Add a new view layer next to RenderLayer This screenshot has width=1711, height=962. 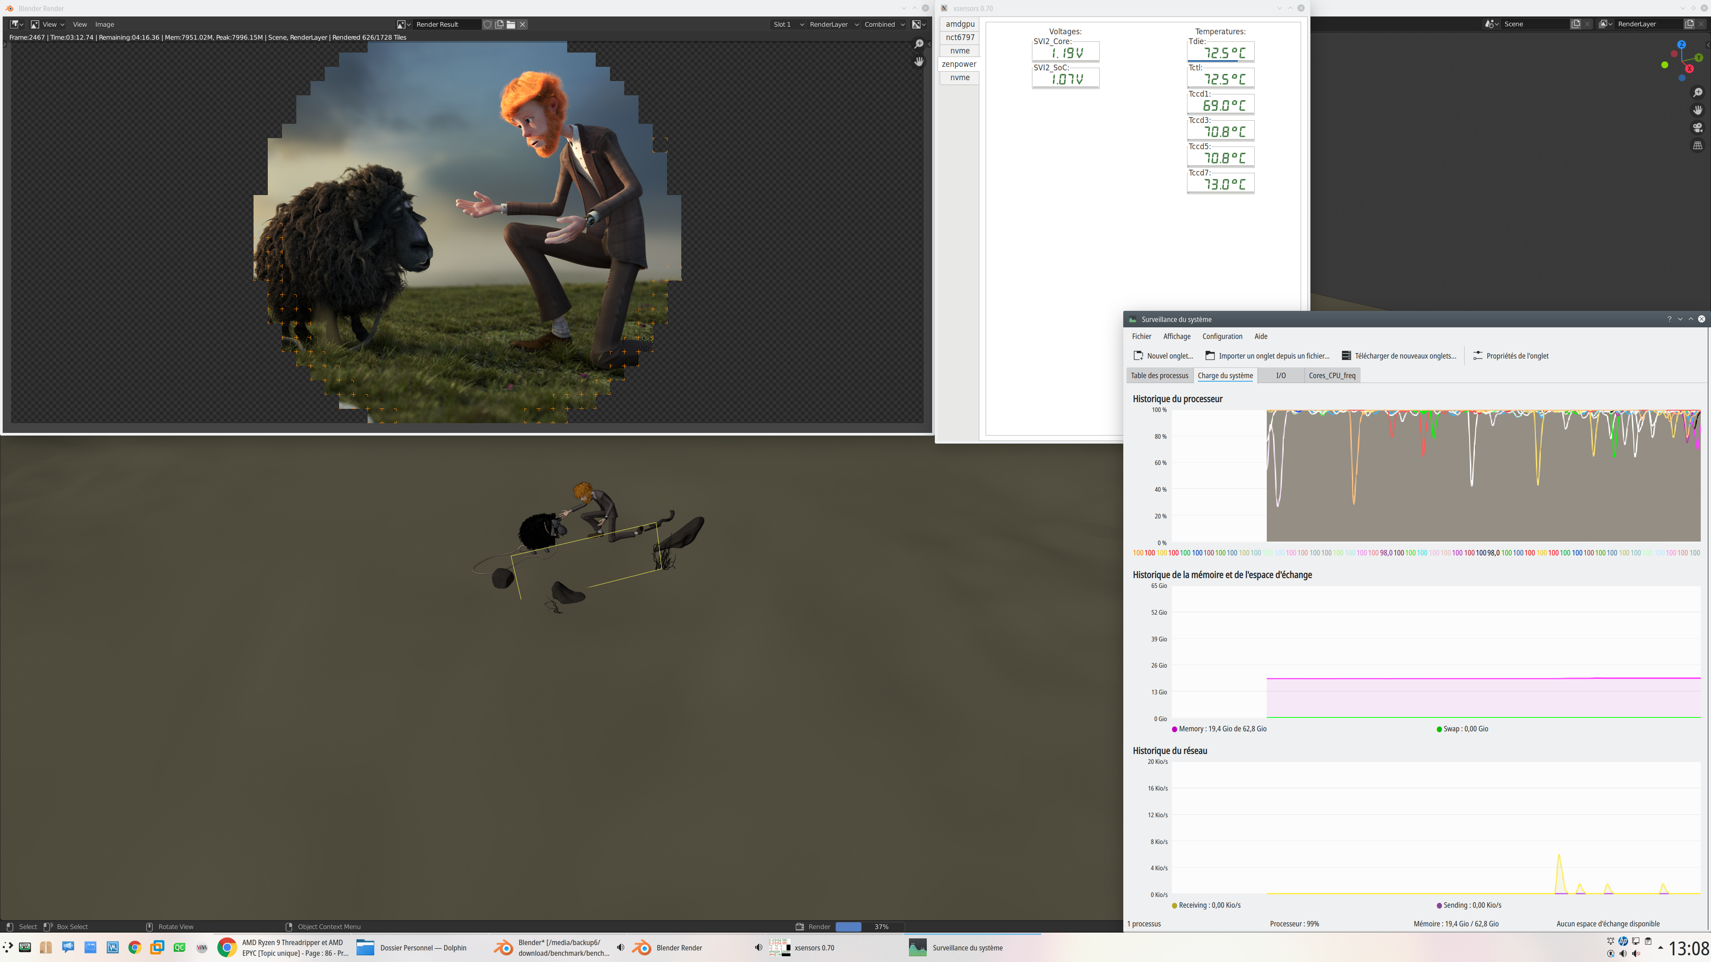(x=1689, y=24)
